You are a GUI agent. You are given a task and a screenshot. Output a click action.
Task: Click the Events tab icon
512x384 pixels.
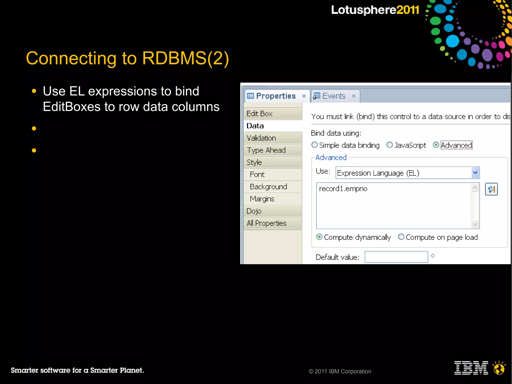(x=316, y=96)
